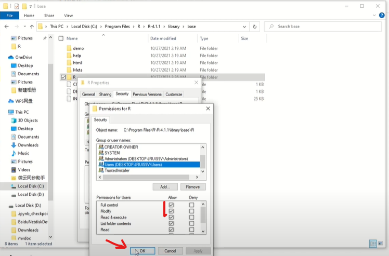The width and height of the screenshot is (389, 256).
Task: Toggle the R folder row checkbox
Action: (x=63, y=77)
